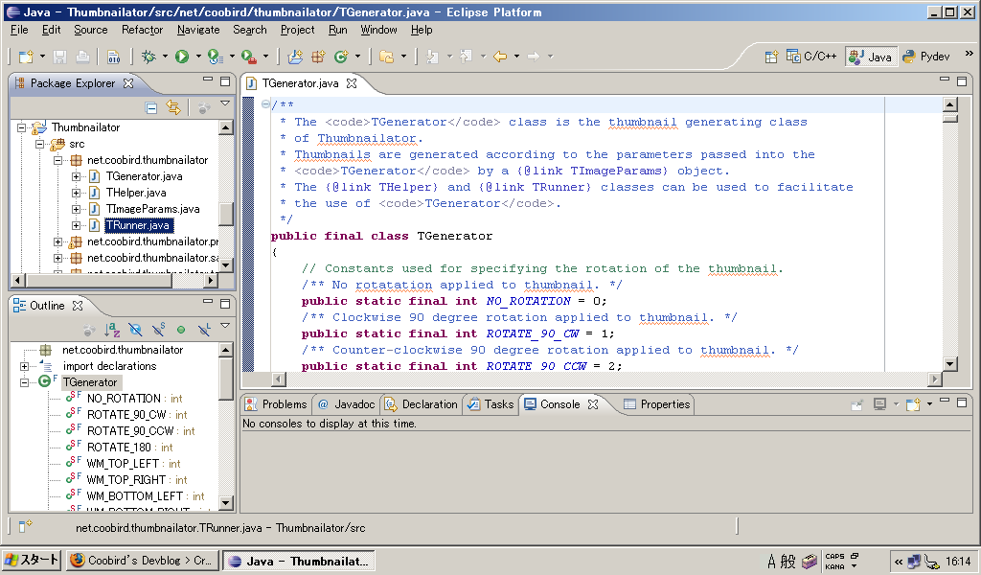The height and width of the screenshot is (575, 981).
Task: Switch to Pydev perspective
Action: click(x=926, y=57)
